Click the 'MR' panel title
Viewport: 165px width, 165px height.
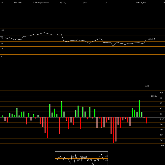pyautogui.click(x=147, y=86)
